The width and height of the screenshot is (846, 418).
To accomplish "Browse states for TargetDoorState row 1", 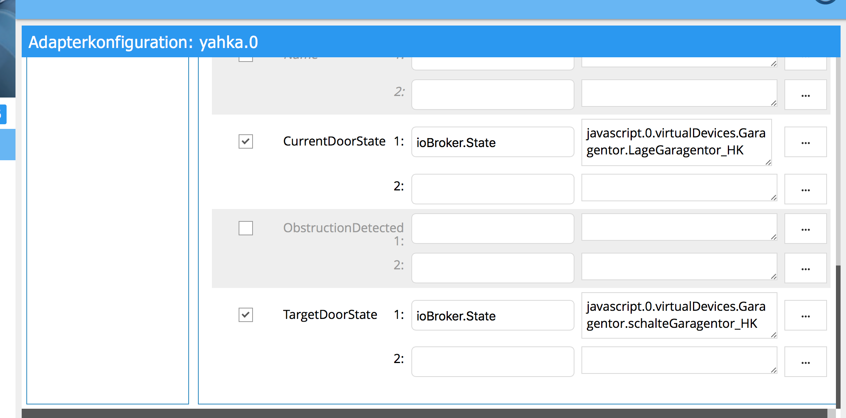I will (x=805, y=315).
